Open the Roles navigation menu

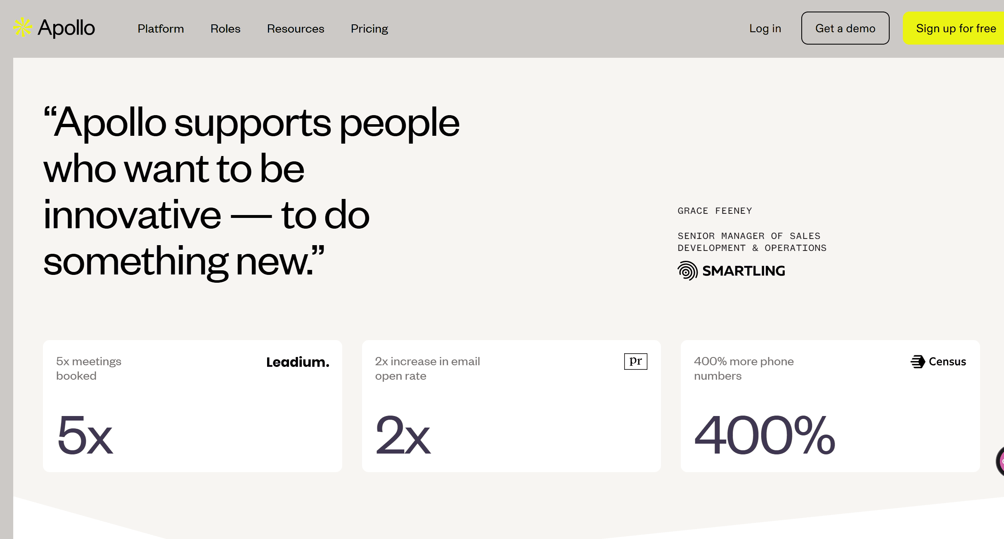[x=225, y=28]
